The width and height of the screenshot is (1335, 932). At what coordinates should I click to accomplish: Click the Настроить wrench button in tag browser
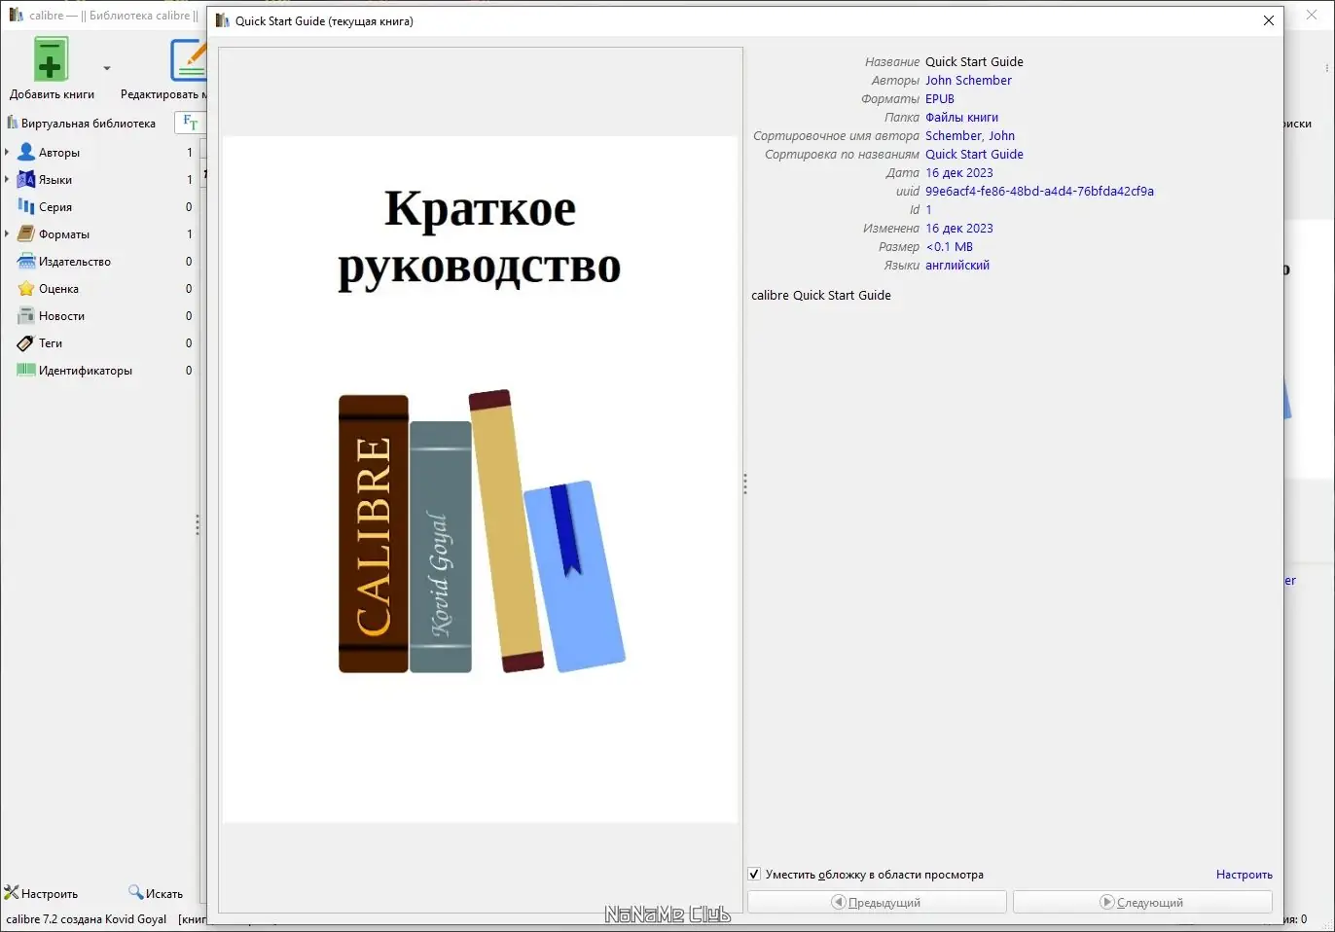41,893
